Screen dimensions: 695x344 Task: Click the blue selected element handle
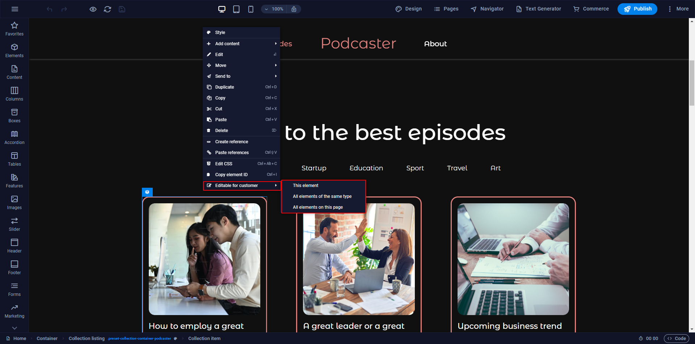147,192
